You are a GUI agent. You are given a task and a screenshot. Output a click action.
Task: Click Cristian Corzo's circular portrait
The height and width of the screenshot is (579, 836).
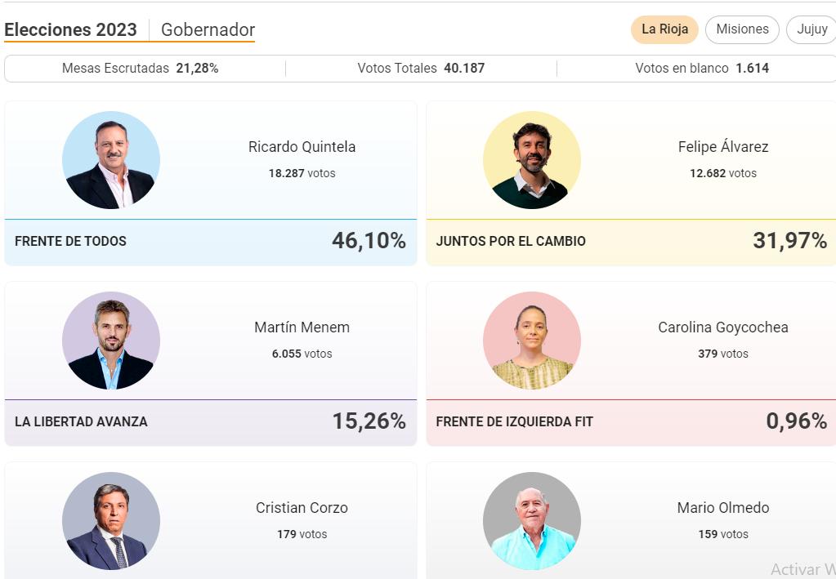[x=111, y=521]
